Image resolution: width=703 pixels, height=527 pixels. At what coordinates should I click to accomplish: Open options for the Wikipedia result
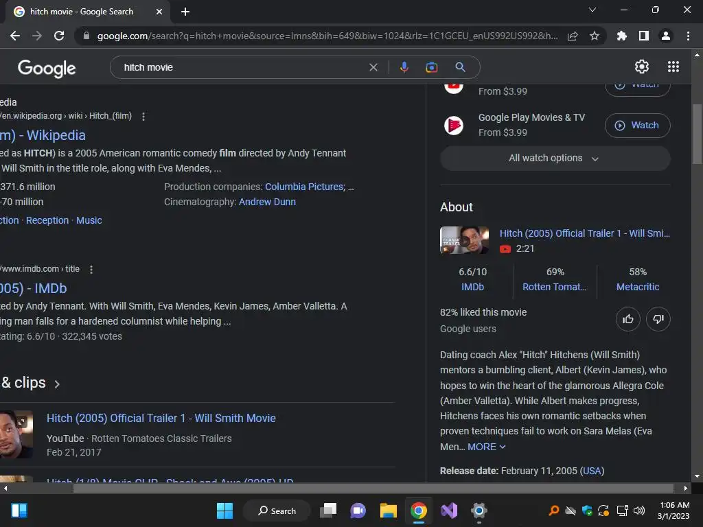(x=143, y=117)
